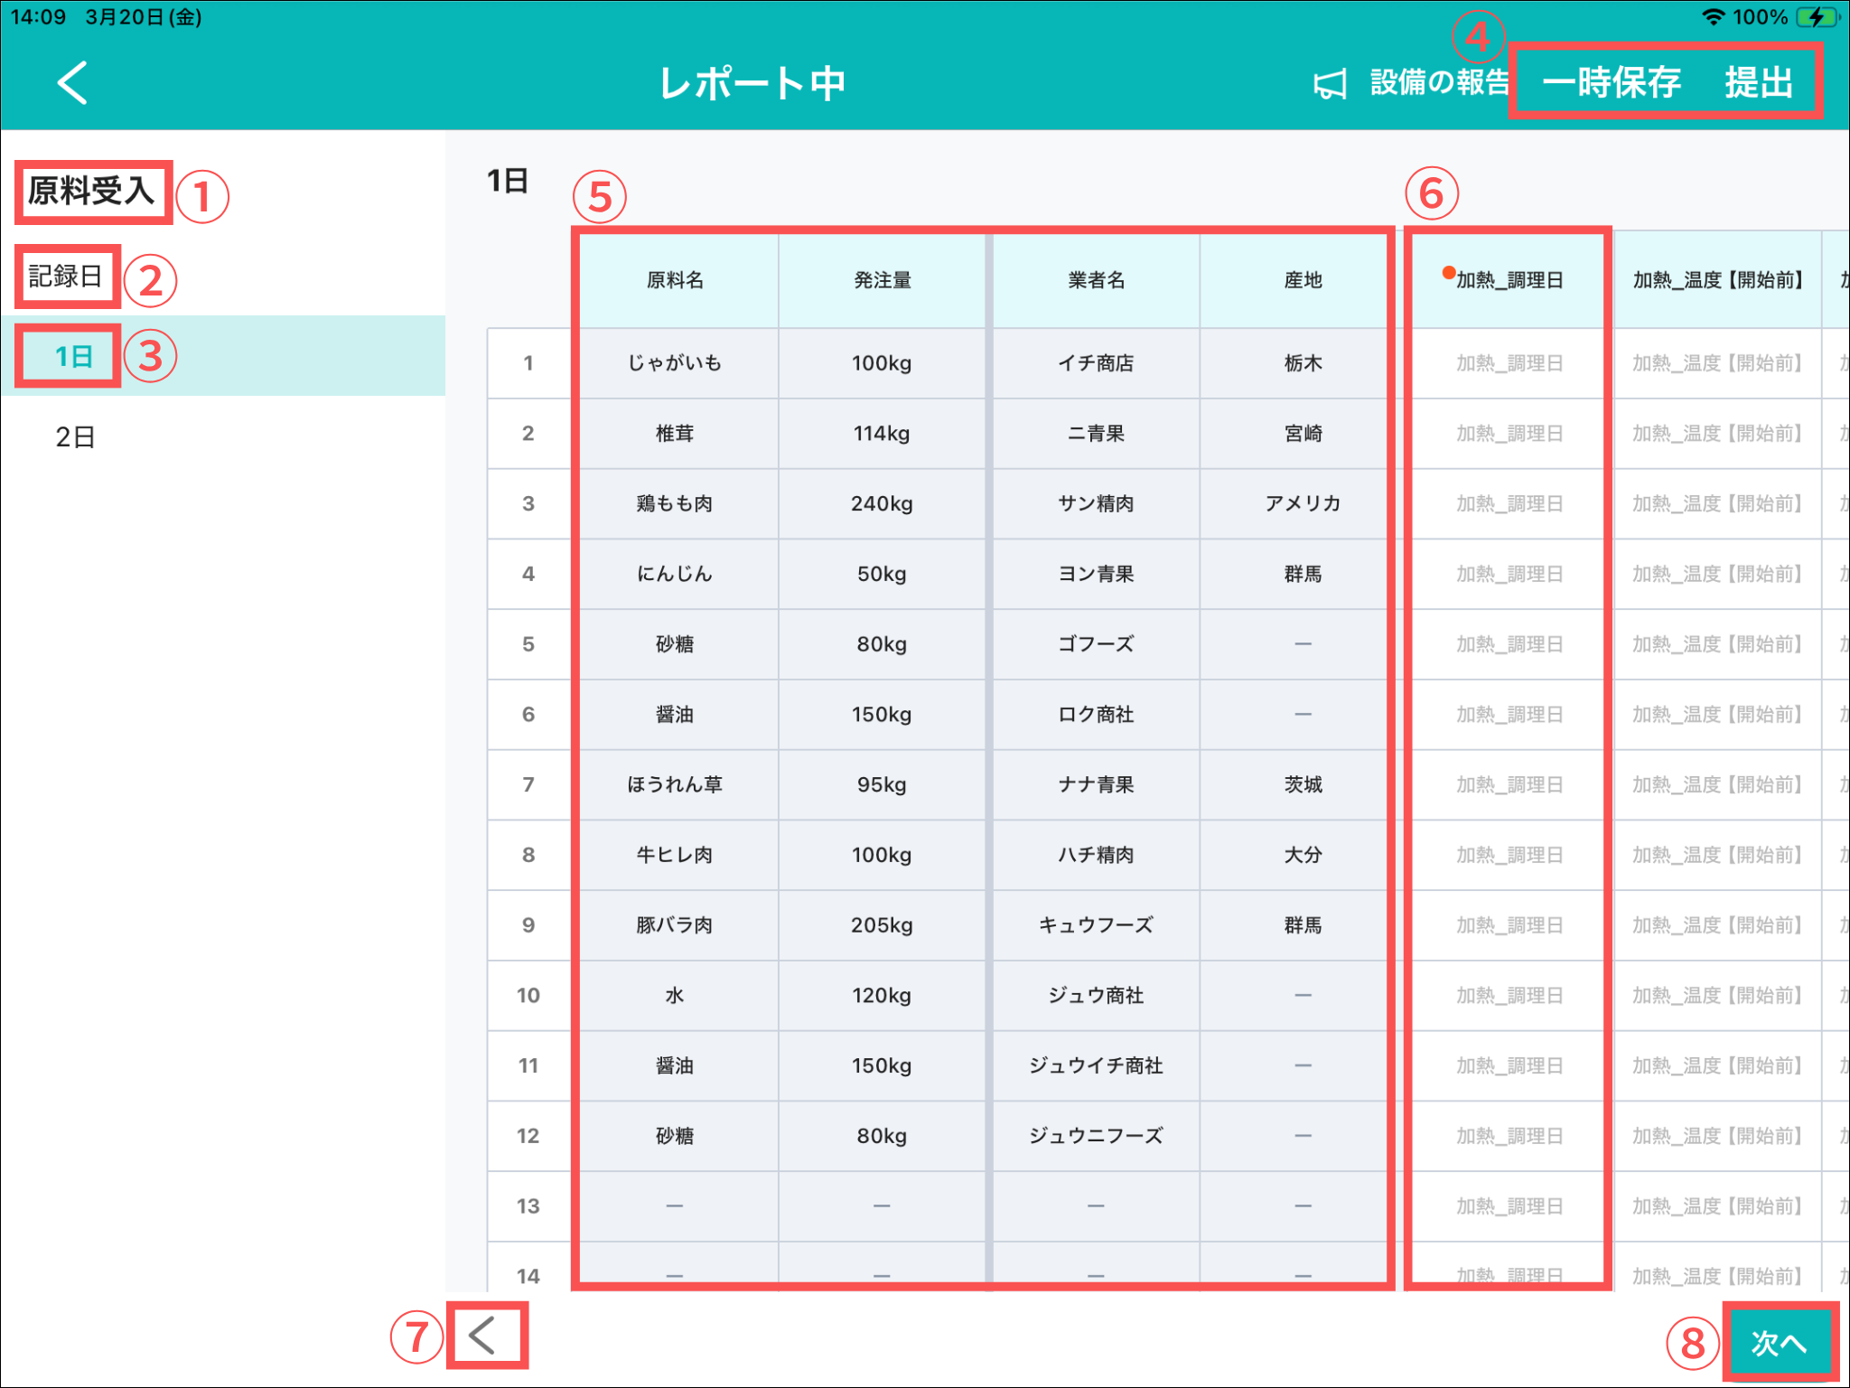This screenshot has height=1388, width=1850.
Task: Tap the battery indicator in status bar
Action: (1817, 17)
